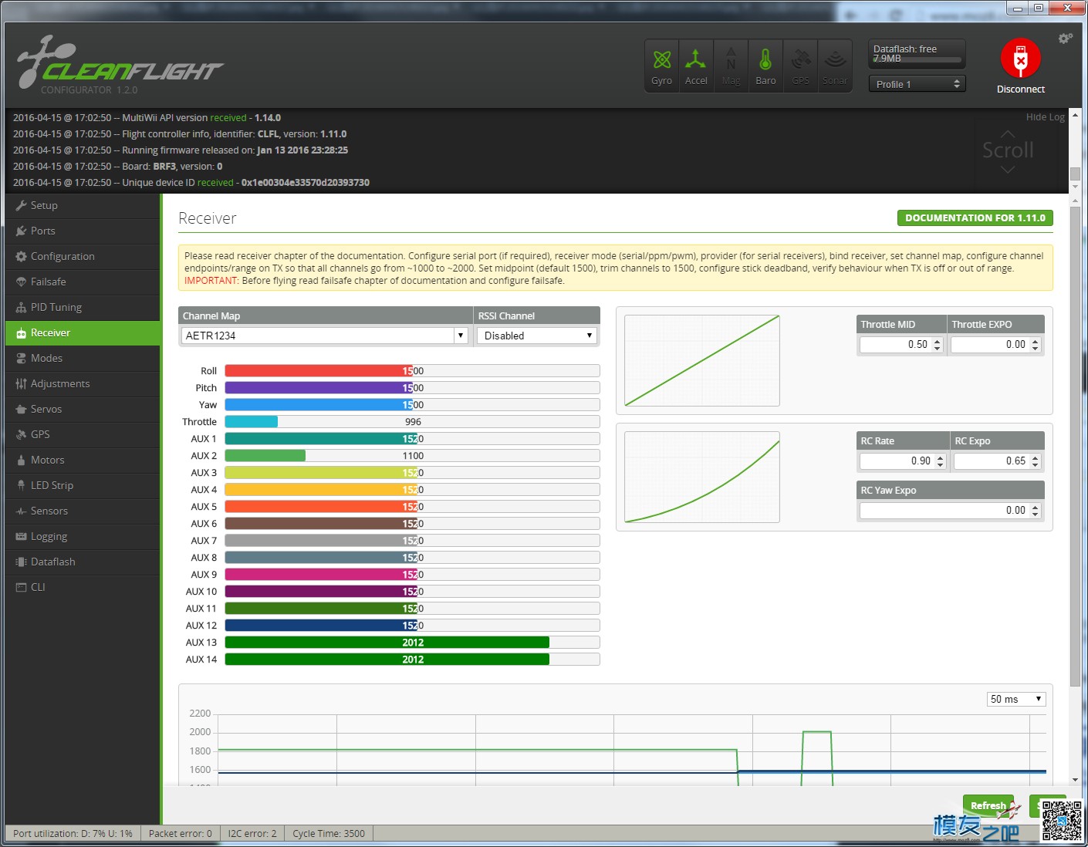Click Cycle Time: 3500 status entry

pyautogui.click(x=329, y=833)
